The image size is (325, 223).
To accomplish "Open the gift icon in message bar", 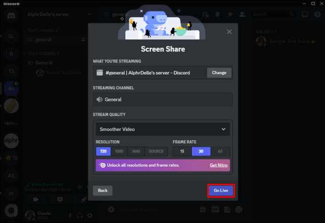I will [203, 209].
